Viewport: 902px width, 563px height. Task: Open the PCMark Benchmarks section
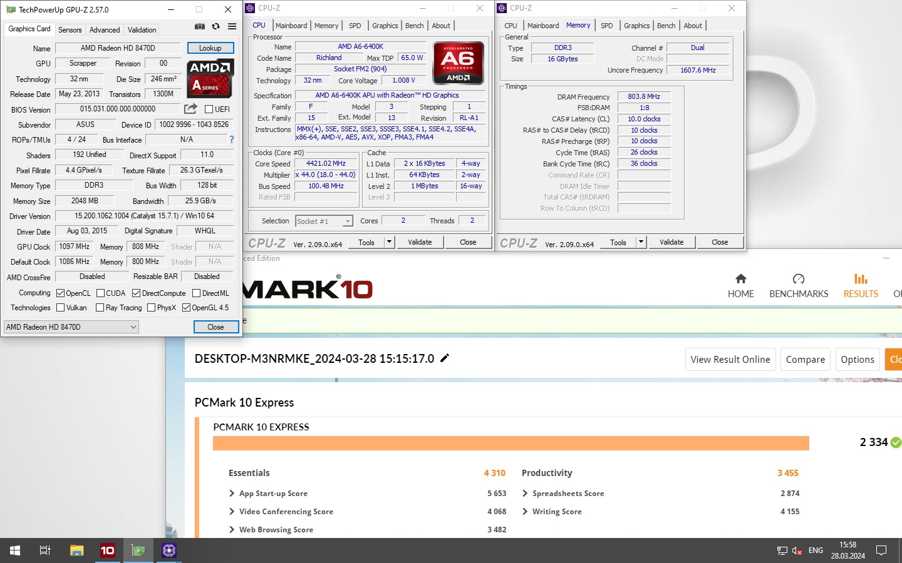[799, 286]
